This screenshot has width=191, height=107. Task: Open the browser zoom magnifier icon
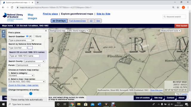(173, 7)
